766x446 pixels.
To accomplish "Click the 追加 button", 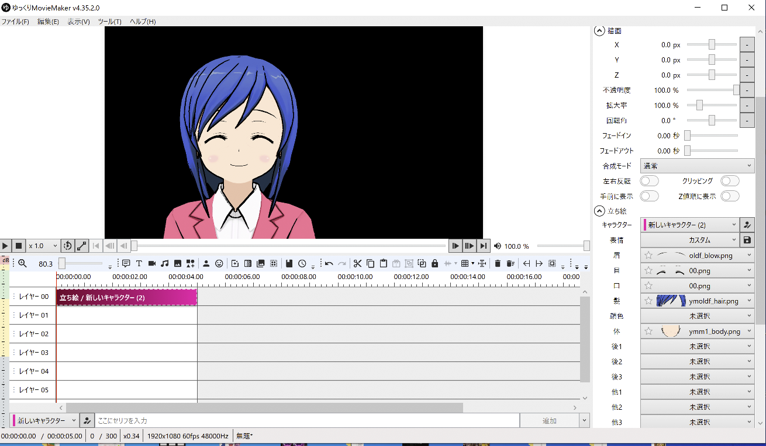I will point(549,420).
